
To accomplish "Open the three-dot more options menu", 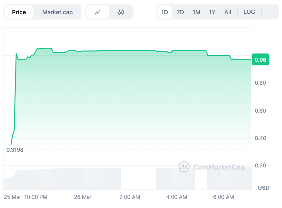I will (x=271, y=12).
